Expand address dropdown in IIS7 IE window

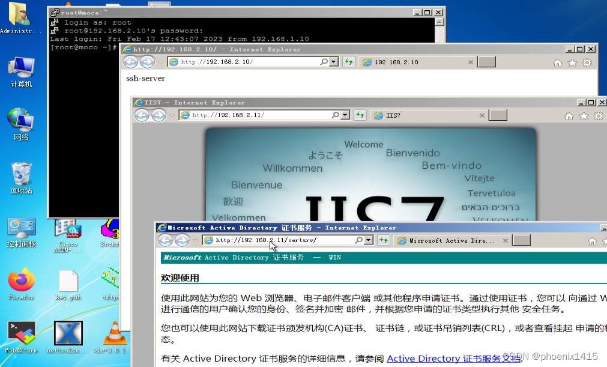[x=345, y=115]
